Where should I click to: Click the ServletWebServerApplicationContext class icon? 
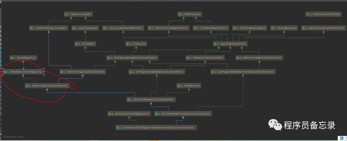(156, 114)
